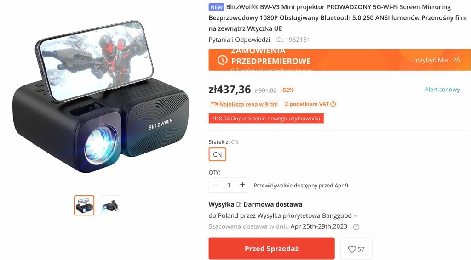Click the minus quantity decrease button
Viewport: 471px width, 260px height.
pos(215,185)
